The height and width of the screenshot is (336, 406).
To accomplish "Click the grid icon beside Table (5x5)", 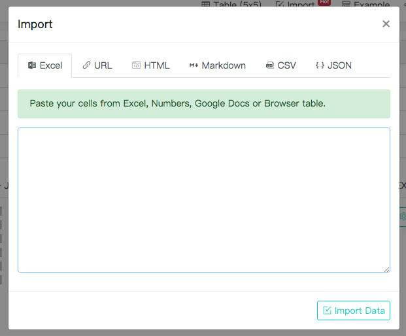I will (x=205, y=5).
